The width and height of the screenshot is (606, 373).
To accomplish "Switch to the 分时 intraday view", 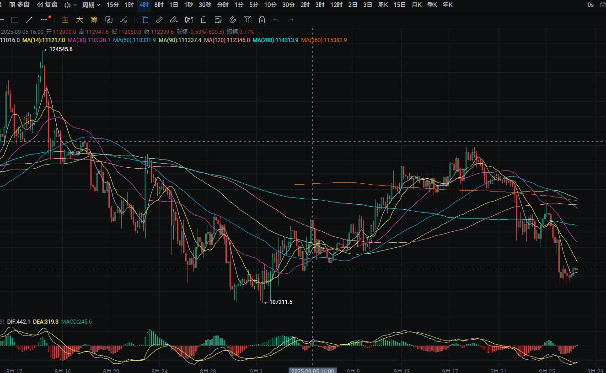I will pyautogui.click(x=223, y=5).
